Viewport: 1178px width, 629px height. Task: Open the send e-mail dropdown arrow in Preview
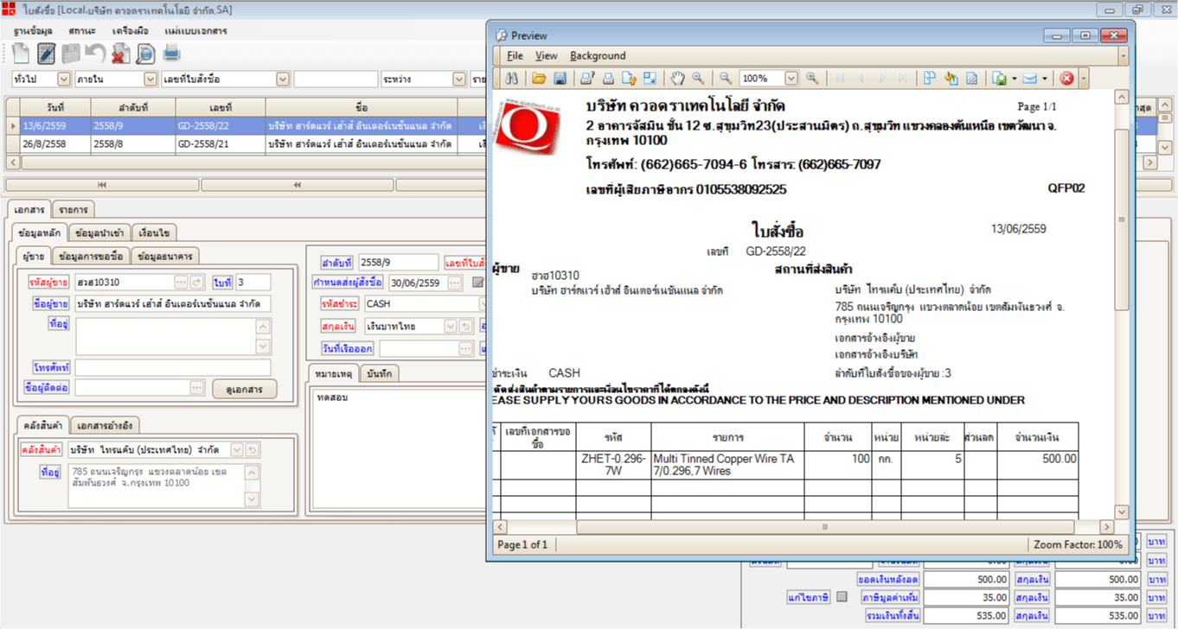[x=1044, y=78]
